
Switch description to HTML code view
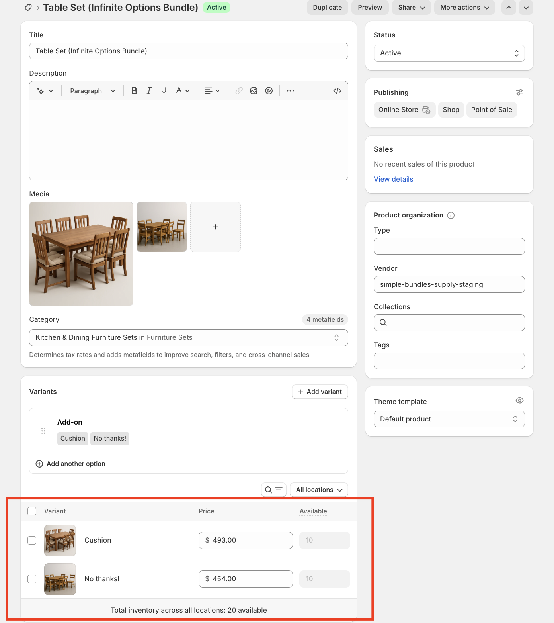click(x=337, y=91)
